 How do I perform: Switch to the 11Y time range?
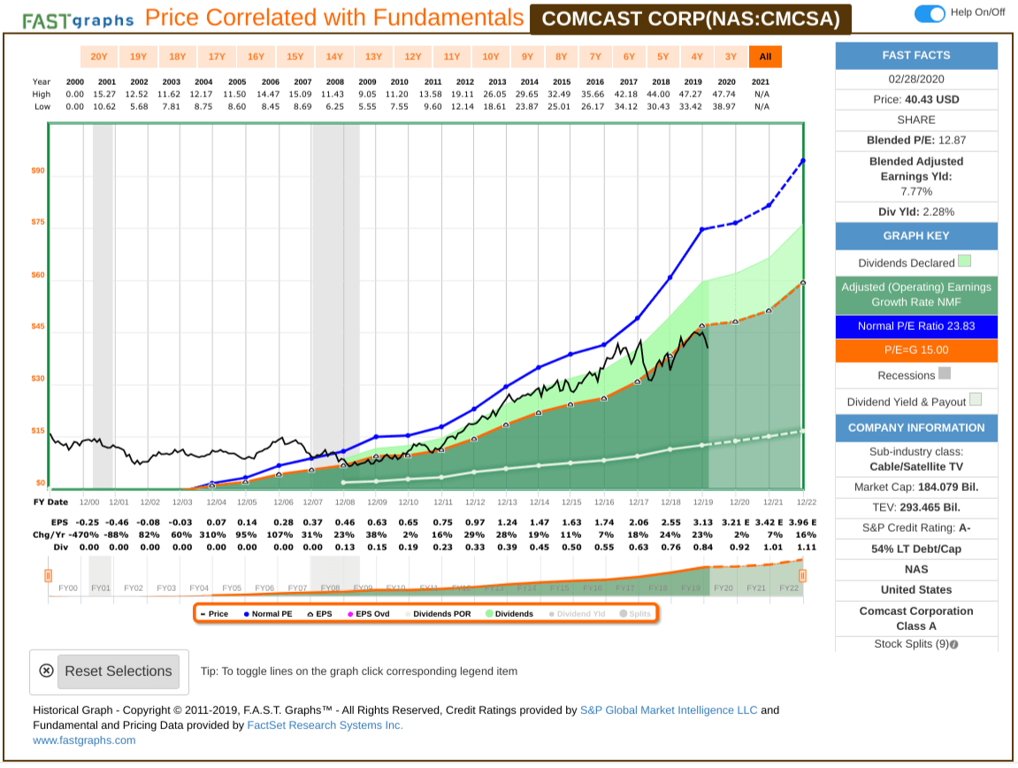coord(452,57)
